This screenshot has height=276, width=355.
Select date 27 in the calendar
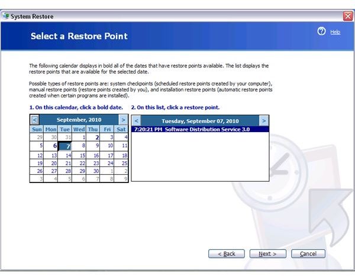coord(51,171)
